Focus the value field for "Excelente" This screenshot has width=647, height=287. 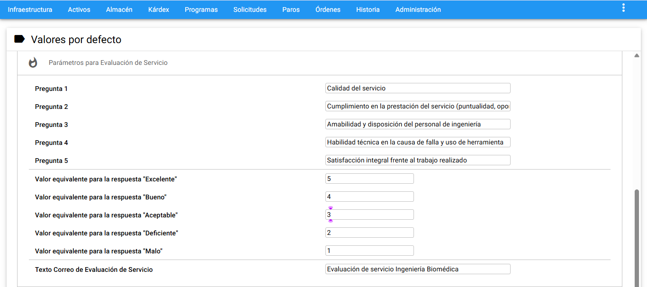coord(369,179)
